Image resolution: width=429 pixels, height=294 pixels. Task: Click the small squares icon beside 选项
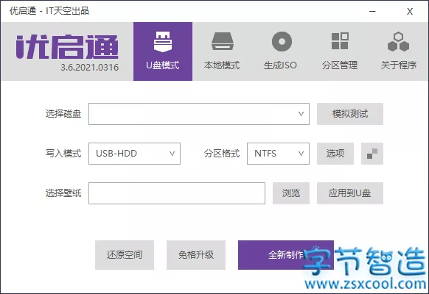(372, 154)
